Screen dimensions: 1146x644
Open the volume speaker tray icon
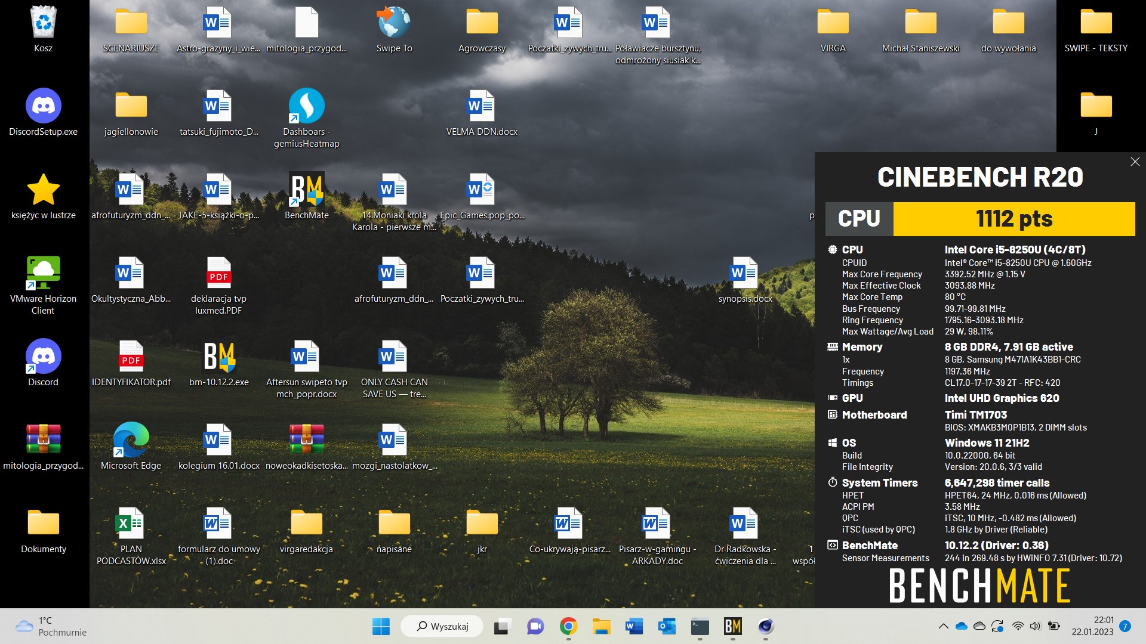[x=1036, y=626]
